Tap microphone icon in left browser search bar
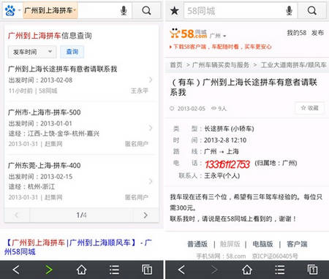This screenshot has height=279, width=329. 124,11
